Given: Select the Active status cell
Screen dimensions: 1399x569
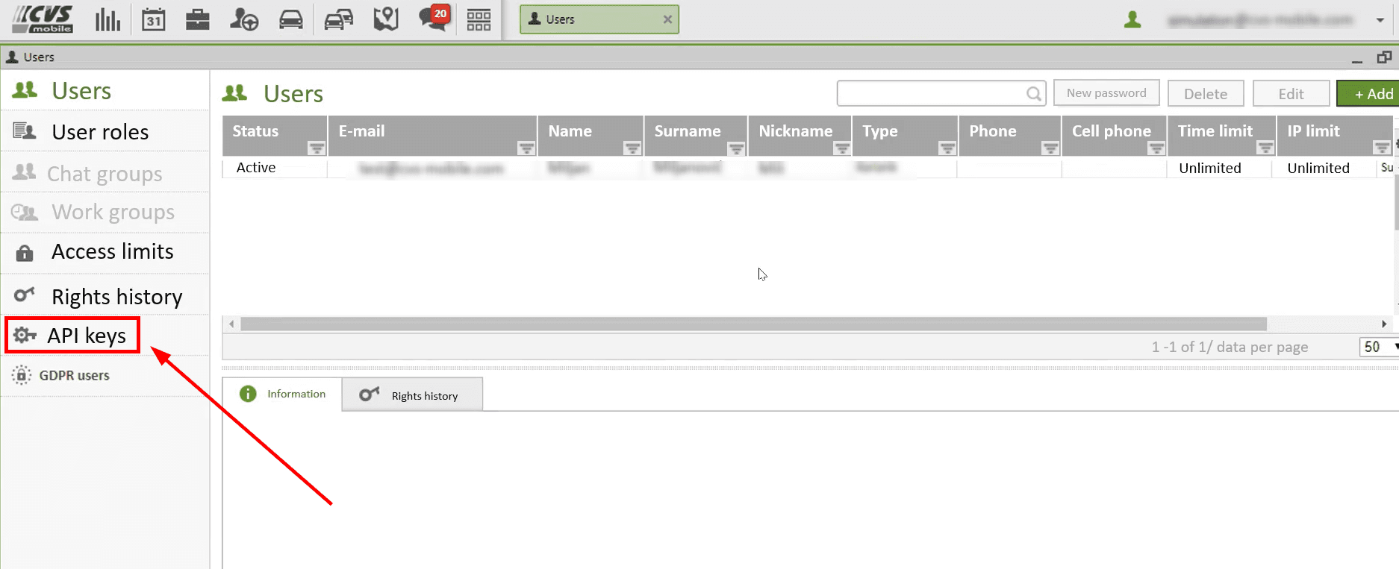Looking at the screenshot, I should pos(256,168).
